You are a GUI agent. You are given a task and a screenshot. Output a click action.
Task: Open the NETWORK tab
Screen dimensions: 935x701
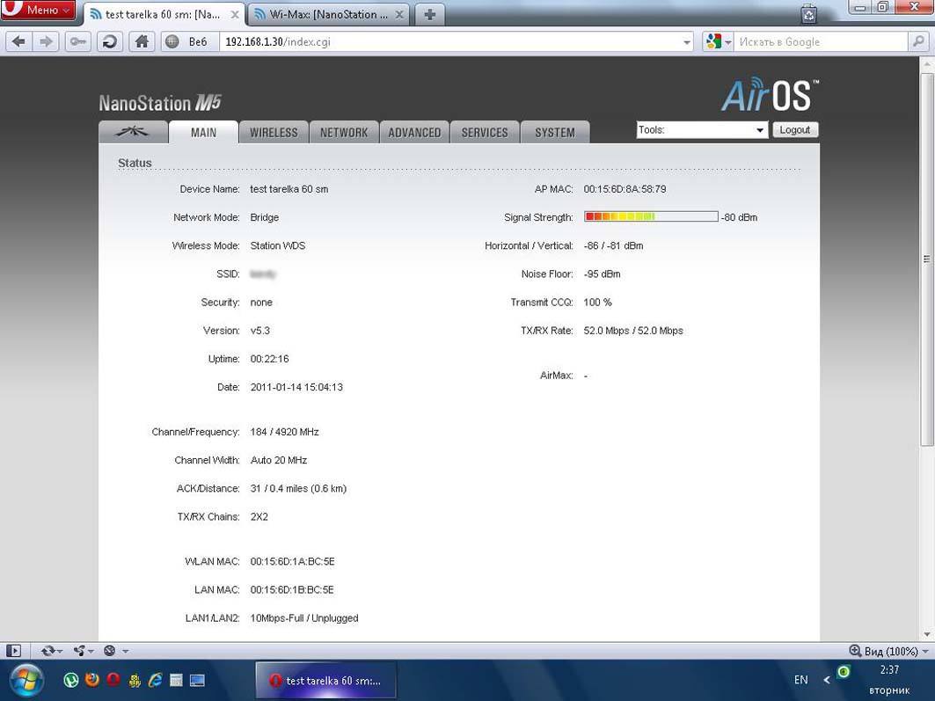(344, 132)
